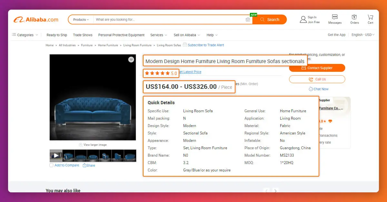387x202 pixels.
Task: Go to Ready to Ship
Action: click(x=57, y=35)
